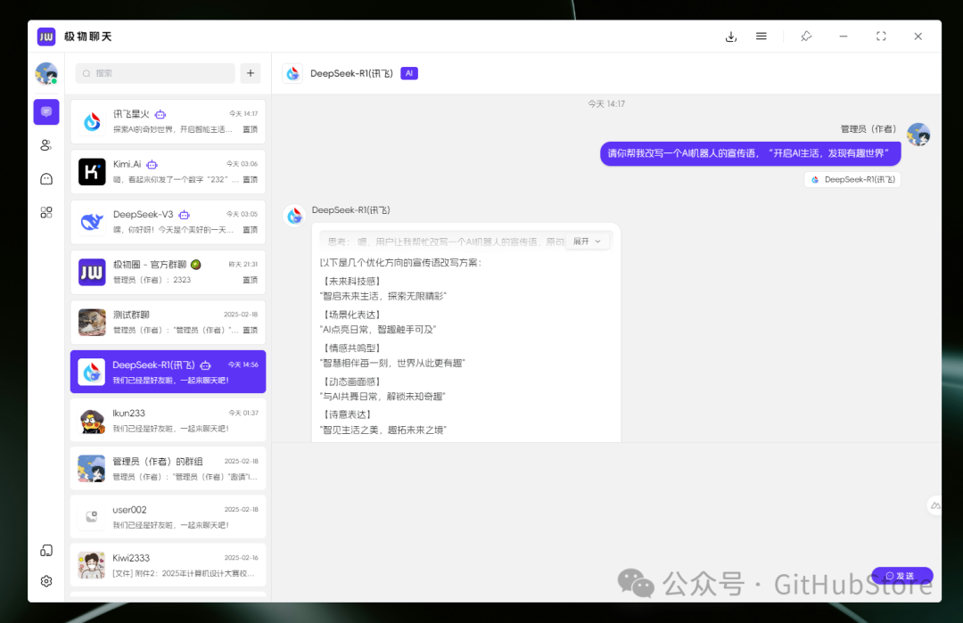963x623 pixels.
Task: Click the line "AI点亮日常，智趣触手可及"
Action: [x=378, y=330]
